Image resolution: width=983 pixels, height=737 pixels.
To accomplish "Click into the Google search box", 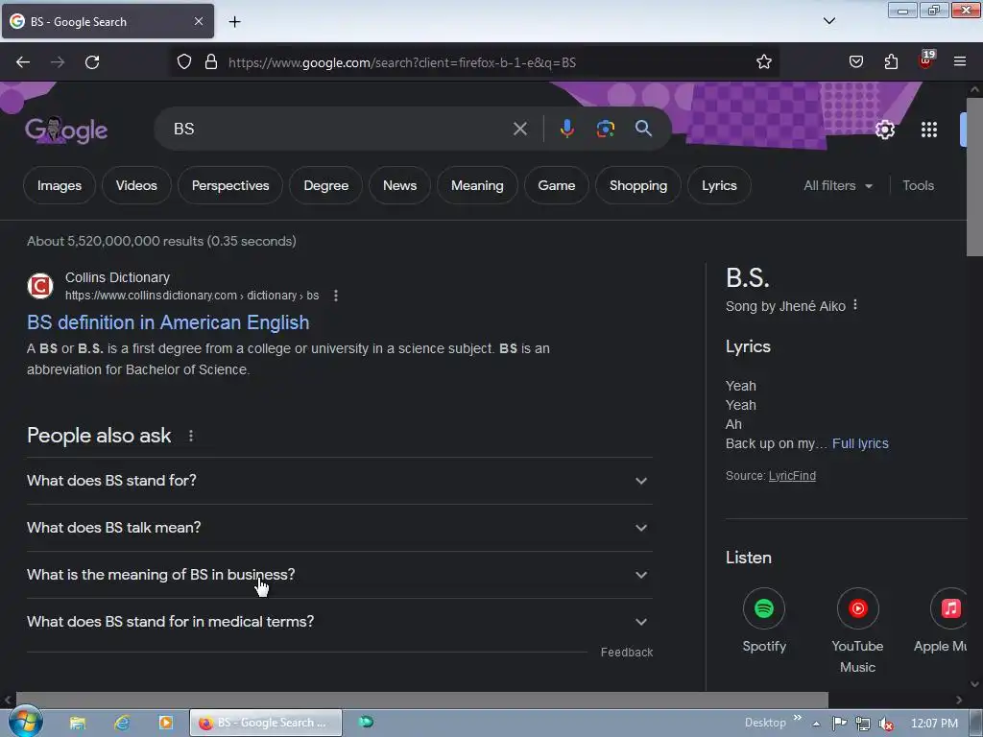I will 339,129.
